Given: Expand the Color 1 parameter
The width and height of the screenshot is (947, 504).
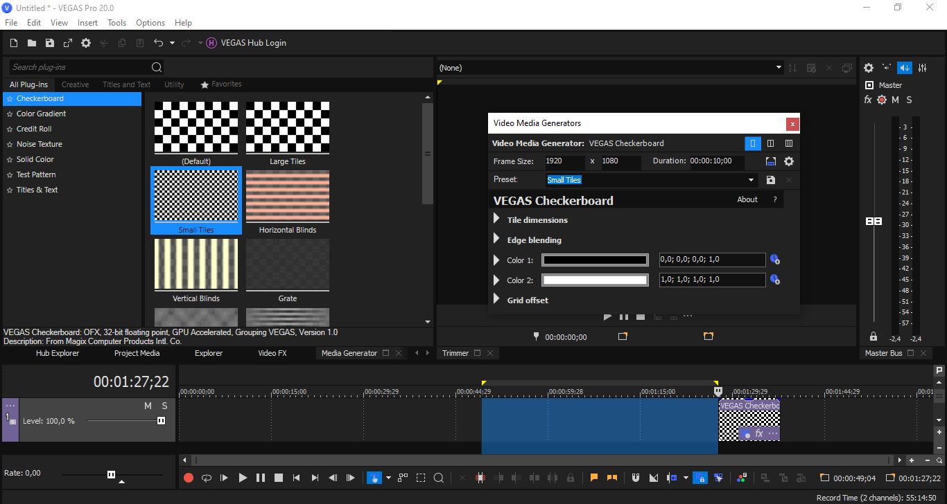Looking at the screenshot, I should tap(496, 260).
